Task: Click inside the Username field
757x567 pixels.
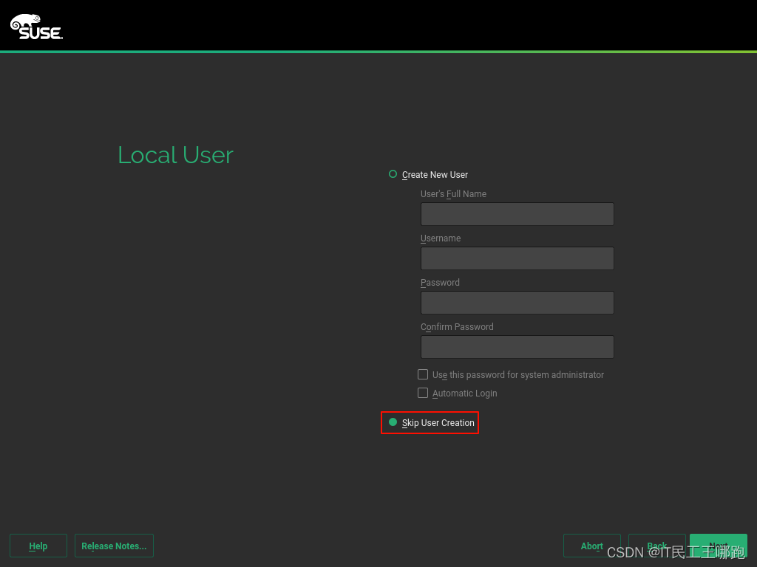Action: [517, 258]
